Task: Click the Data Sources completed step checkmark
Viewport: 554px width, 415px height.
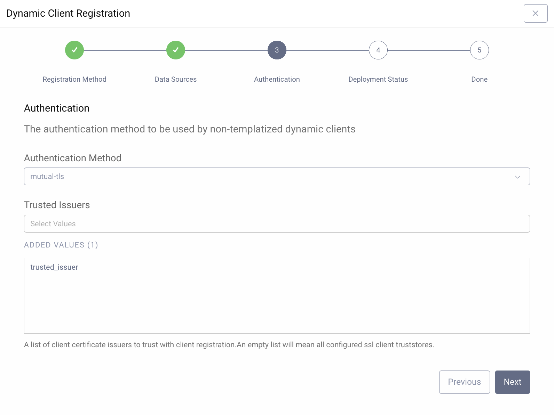Action: pos(176,50)
